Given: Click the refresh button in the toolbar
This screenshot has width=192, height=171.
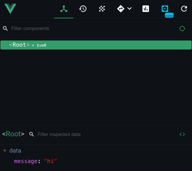Looking at the screenshot, I should 184,9.
